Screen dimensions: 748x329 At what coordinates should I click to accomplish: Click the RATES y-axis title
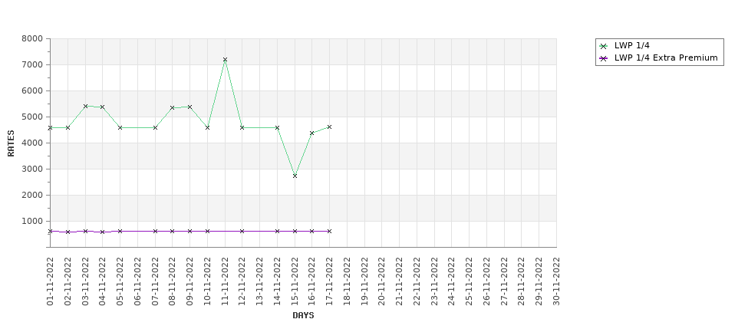point(11,143)
